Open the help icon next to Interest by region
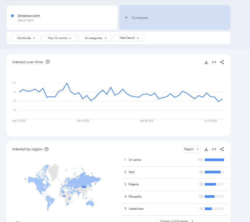Viewport: 250px width, 222px height. 46,149
